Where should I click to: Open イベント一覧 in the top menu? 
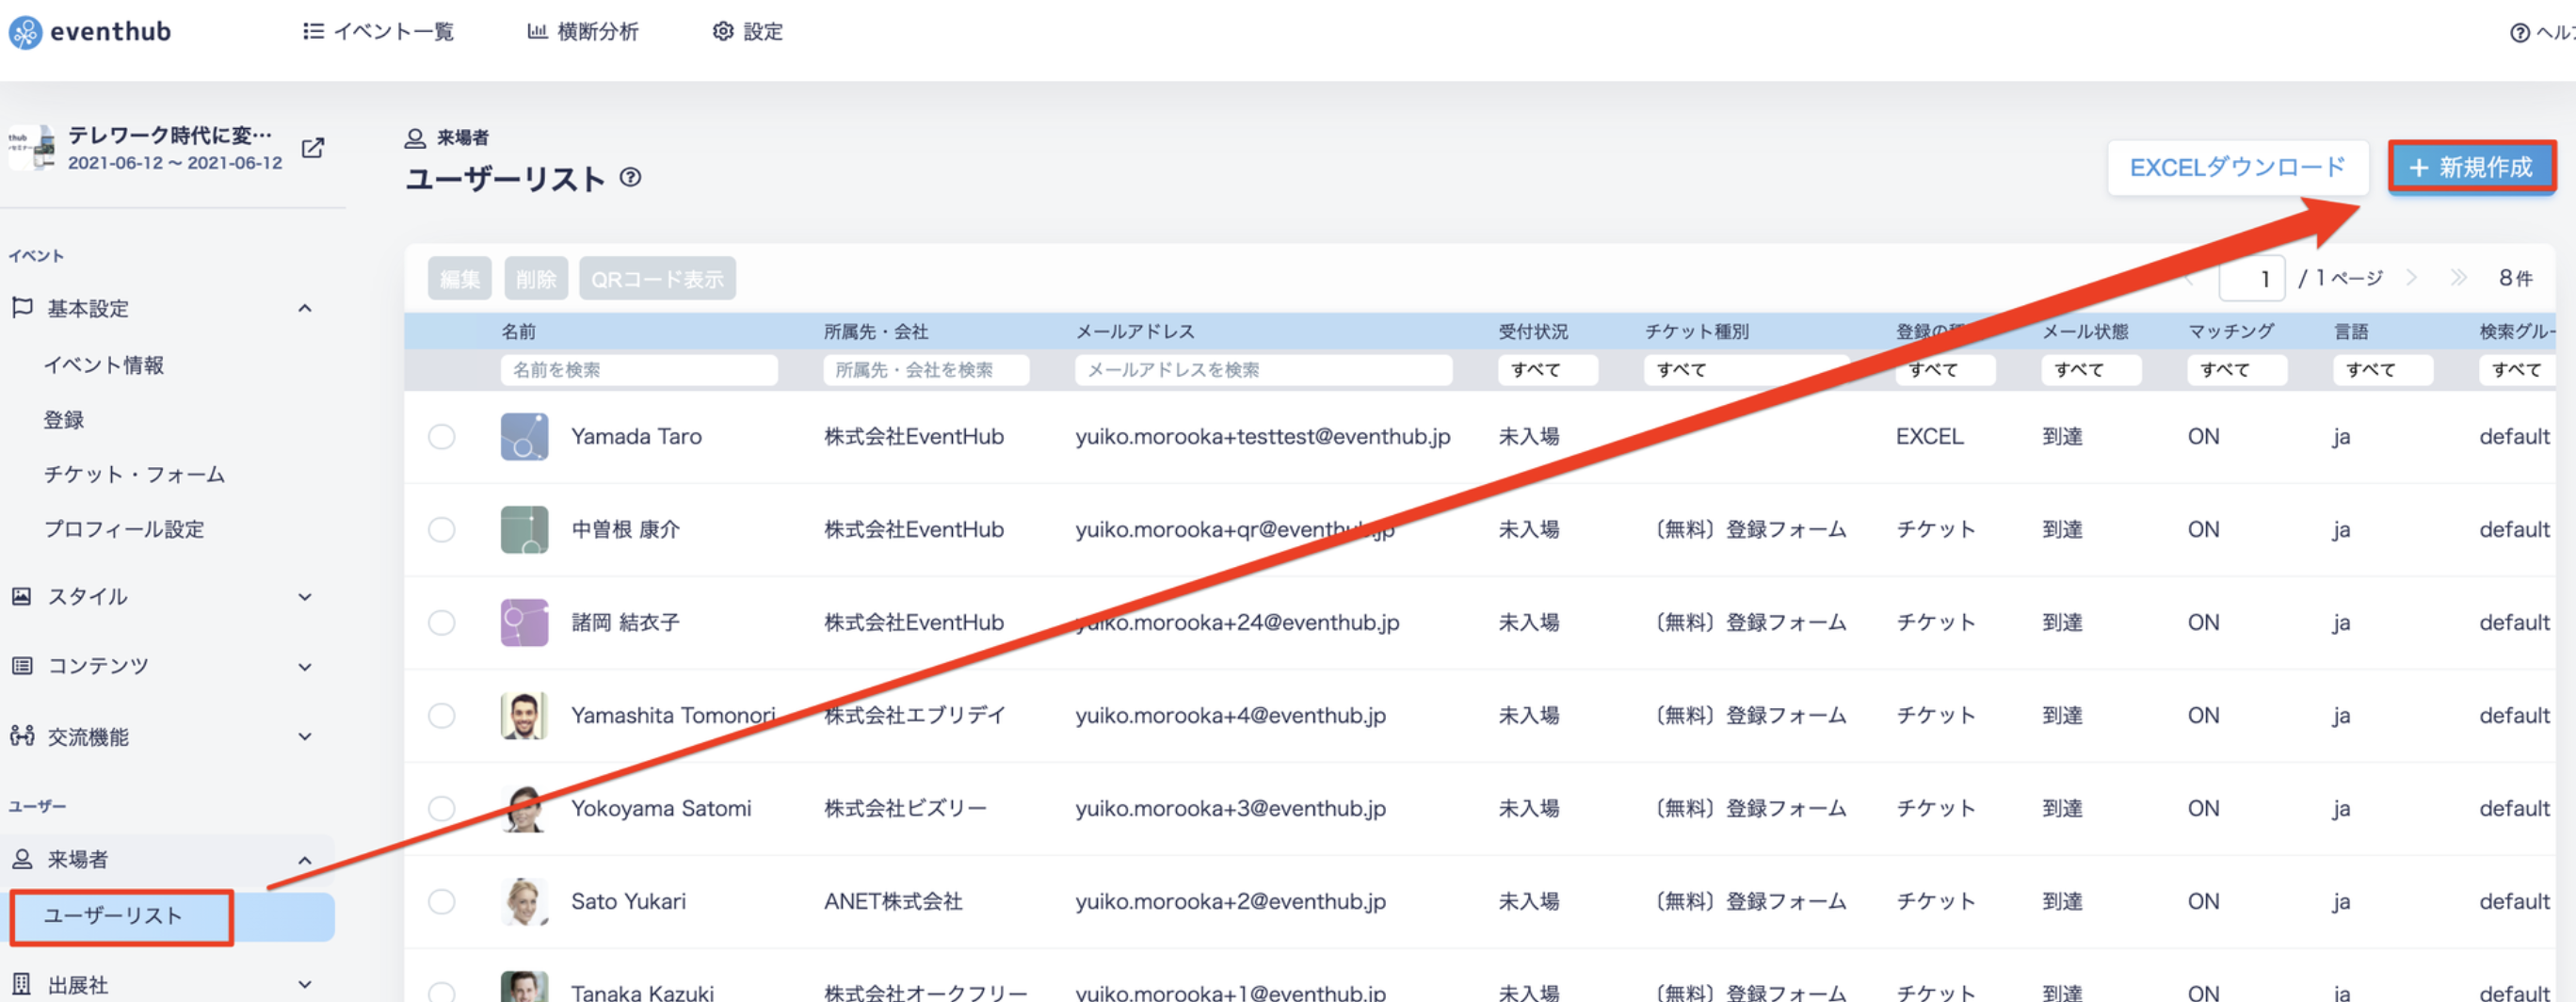(x=379, y=32)
